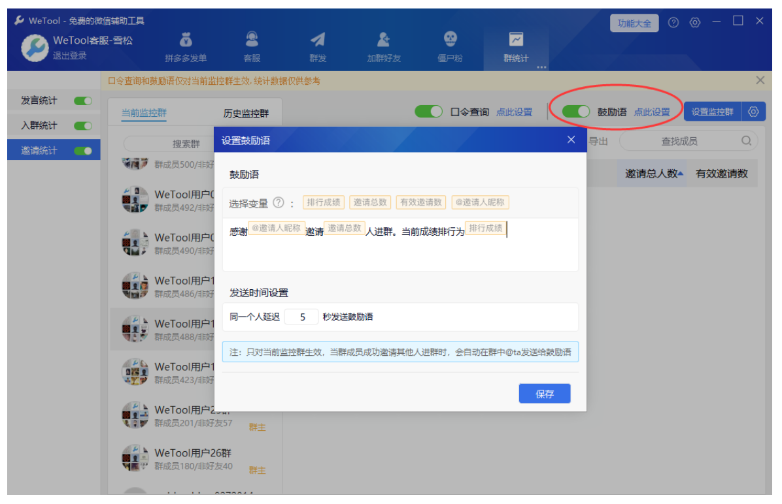Select group with 群成员492

click(x=163, y=200)
